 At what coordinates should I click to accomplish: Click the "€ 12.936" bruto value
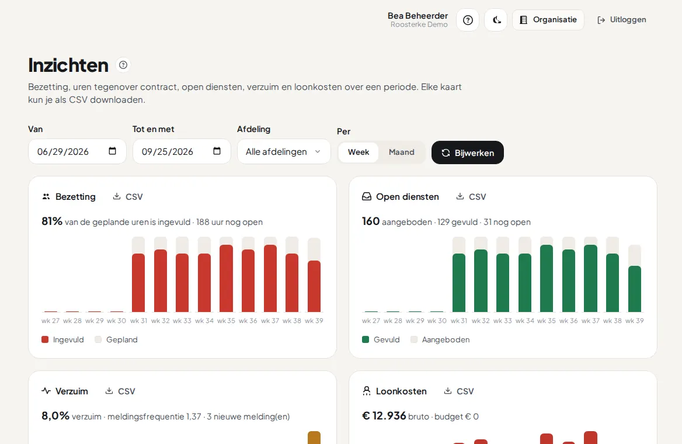coord(384,416)
